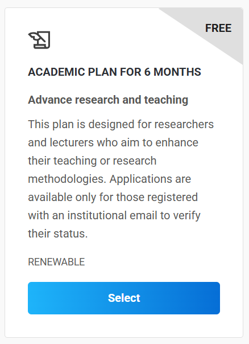Click the text 'with an institutional email to verify'
The width and height of the screenshot is (249, 344).
[114, 215]
